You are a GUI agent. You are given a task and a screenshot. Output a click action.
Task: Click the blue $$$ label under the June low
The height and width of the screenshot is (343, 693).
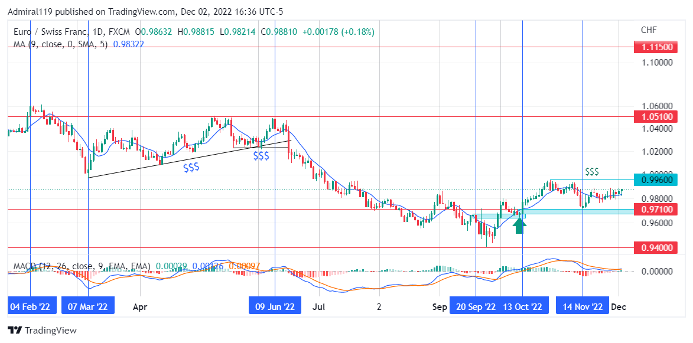(261, 156)
